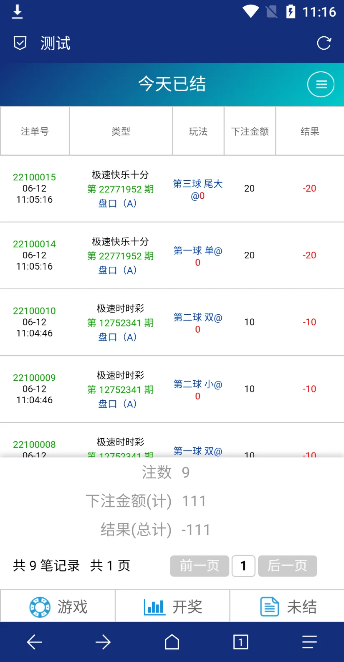Open the 游戏 tab
The image size is (344, 662).
(58, 606)
